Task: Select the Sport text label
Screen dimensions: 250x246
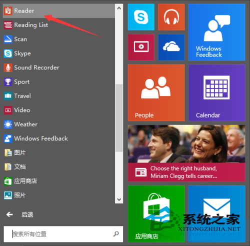Action: (22, 82)
